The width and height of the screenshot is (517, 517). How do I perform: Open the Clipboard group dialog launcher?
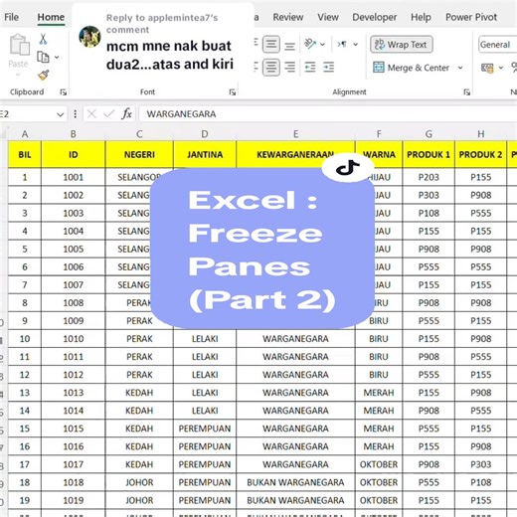tap(63, 92)
